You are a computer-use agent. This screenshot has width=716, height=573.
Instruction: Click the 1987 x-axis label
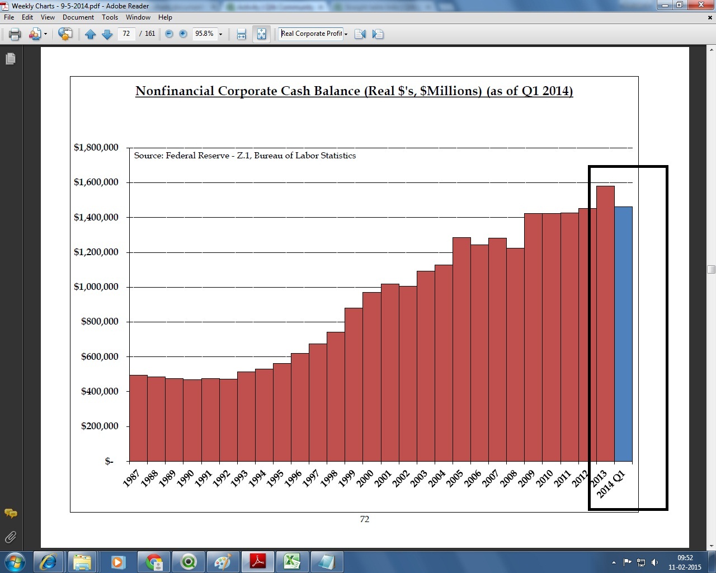click(x=132, y=478)
